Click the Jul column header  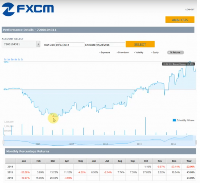click(107, 161)
